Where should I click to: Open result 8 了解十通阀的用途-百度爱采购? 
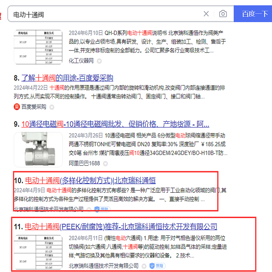coord(67,78)
